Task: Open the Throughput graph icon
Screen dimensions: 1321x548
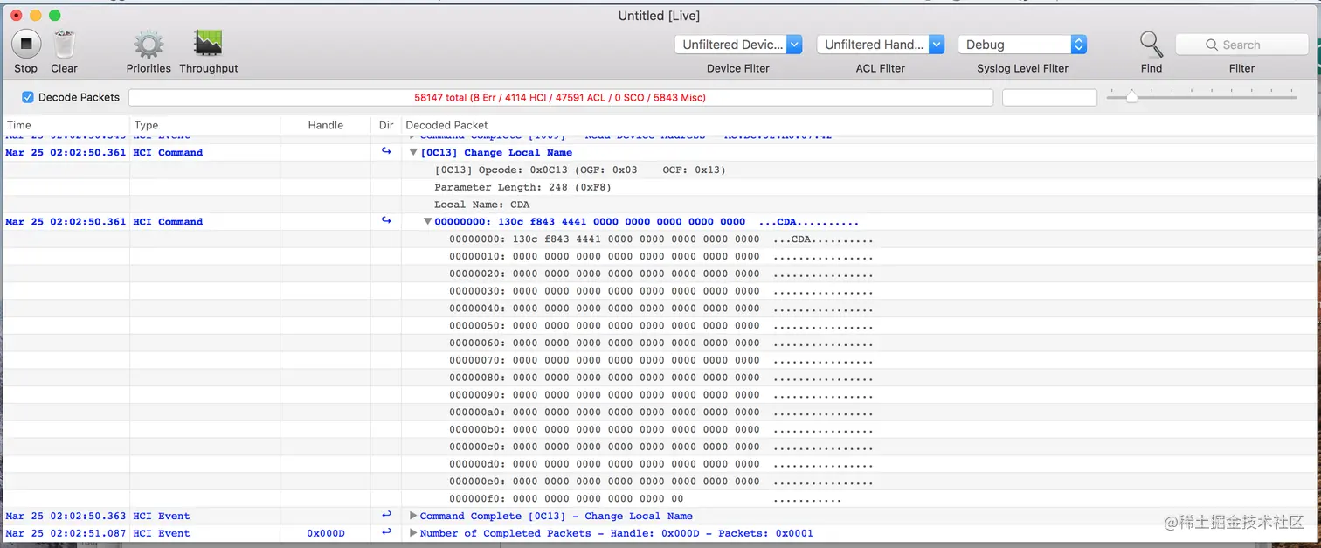Action: [x=209, y=44]
